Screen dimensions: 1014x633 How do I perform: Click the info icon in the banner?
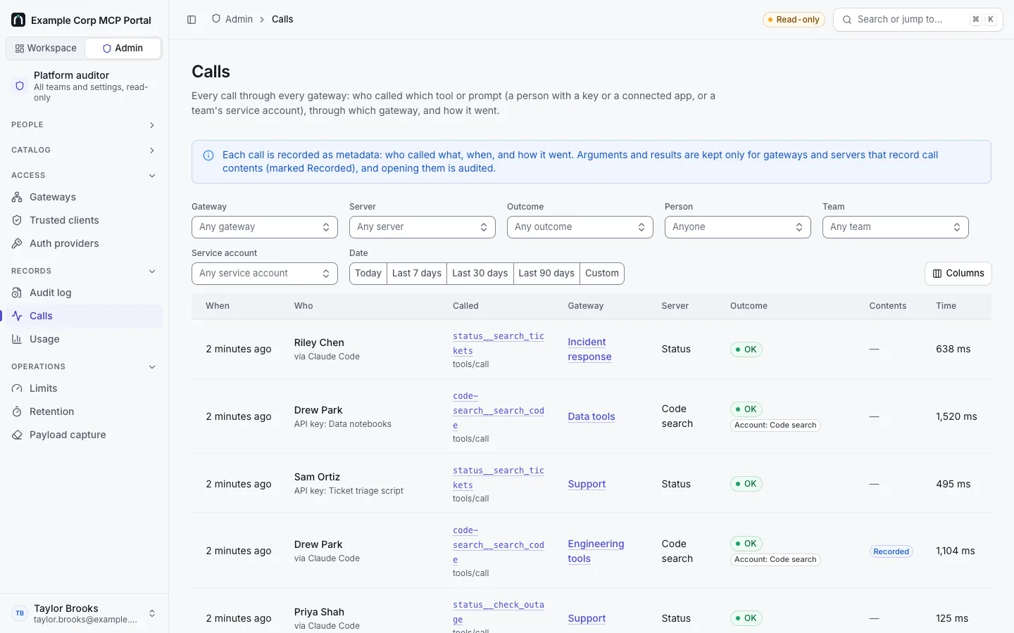click(208, 155)
